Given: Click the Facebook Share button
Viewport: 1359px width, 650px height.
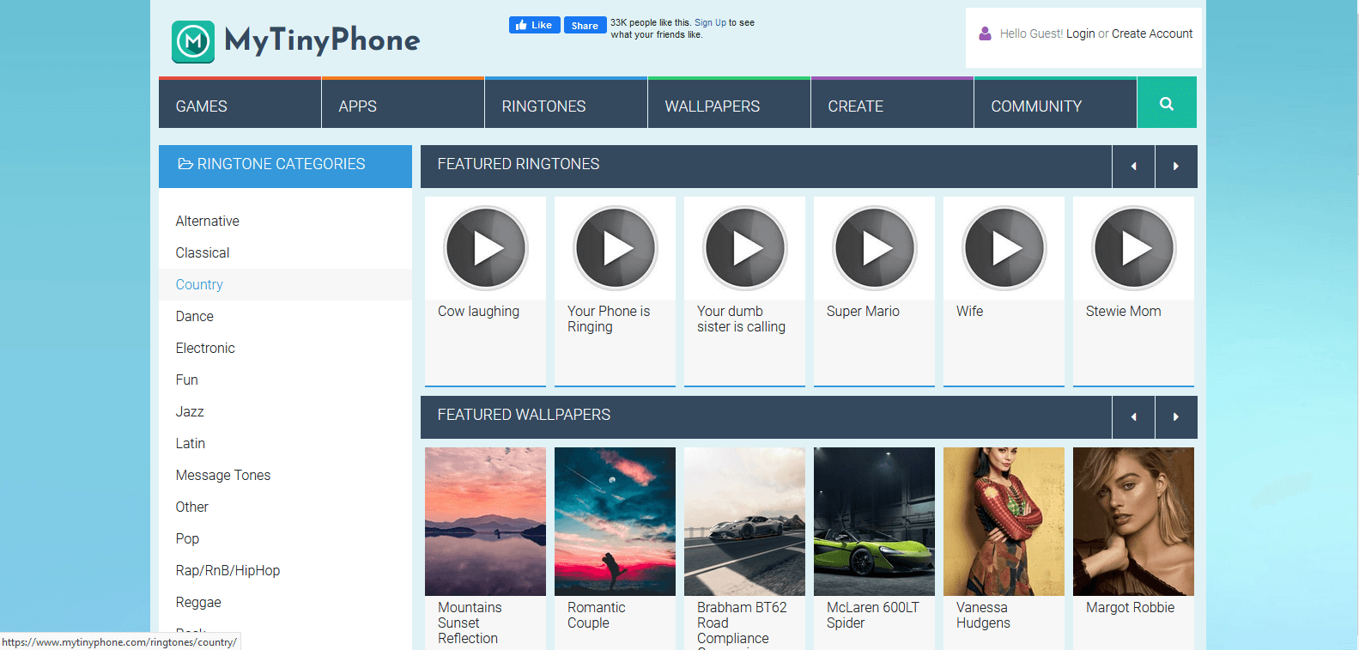Looking at the screenshot, I should pos(585,26).
